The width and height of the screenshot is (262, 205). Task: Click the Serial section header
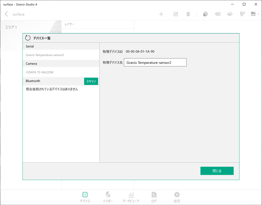tap(61, 46)
